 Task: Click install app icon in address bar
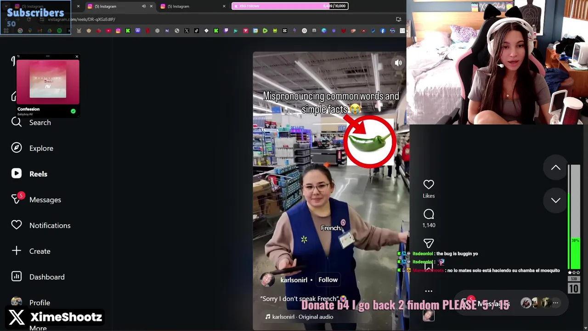399,19
